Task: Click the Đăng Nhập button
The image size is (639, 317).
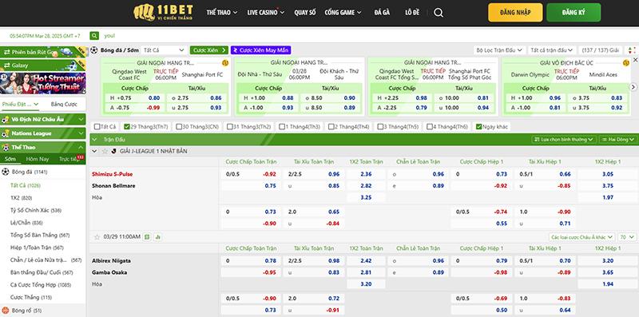Action: (515, 13)
